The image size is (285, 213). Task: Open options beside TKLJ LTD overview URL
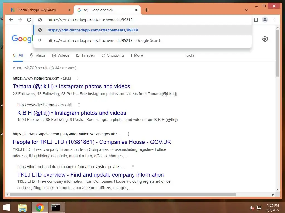(x=133, y=167)
